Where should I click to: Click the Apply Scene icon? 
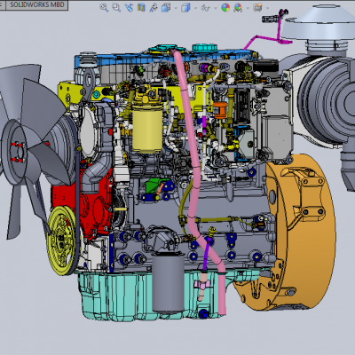pyautogui.click(x=238, y=7)
